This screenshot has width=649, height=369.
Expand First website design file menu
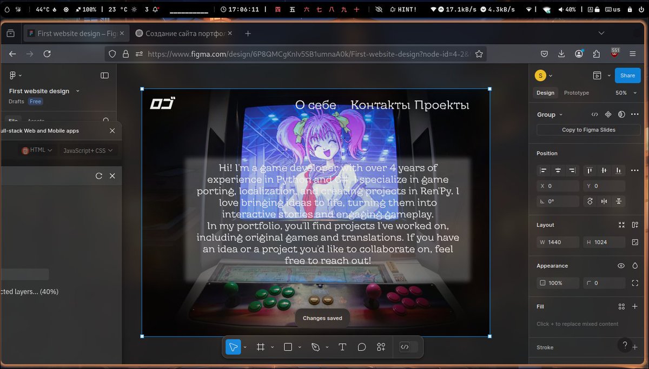click(x=77, y=91)
